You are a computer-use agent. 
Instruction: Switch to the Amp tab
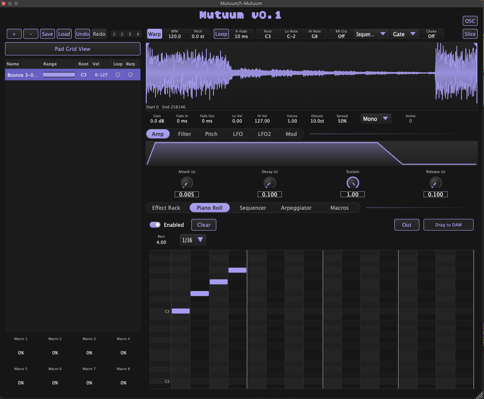(158, 134)
